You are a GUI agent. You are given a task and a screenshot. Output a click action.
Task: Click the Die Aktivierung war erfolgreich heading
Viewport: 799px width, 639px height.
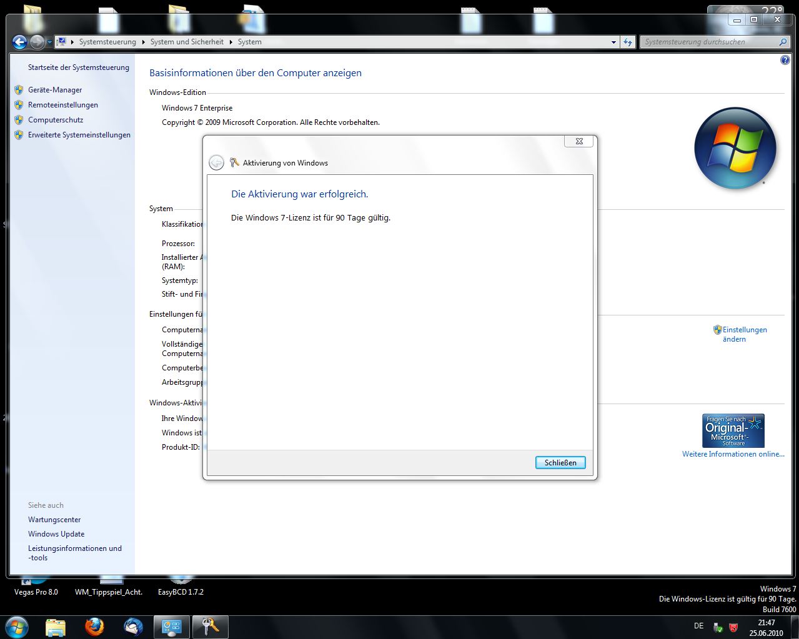[300, 194]
